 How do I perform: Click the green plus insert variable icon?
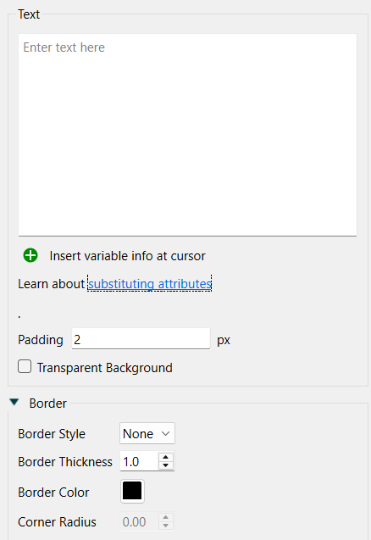click(x=30, y=255)
